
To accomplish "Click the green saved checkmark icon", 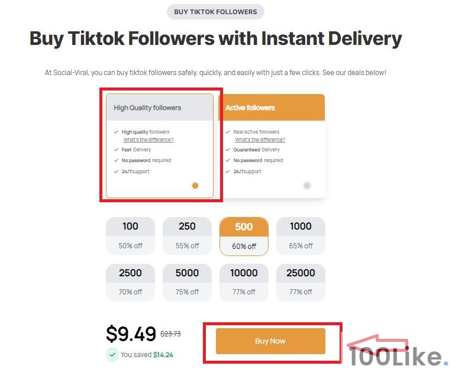I will pos(112,355).
